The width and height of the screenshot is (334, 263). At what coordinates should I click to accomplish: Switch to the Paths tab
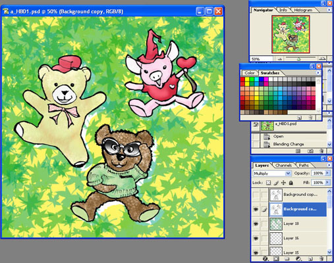(x=304, y=166)
